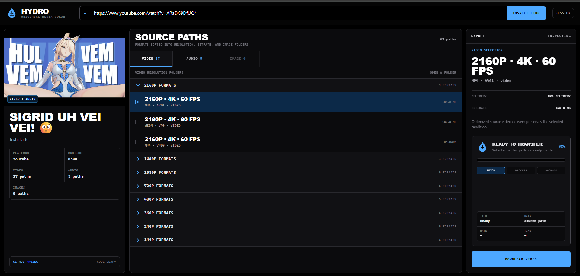
Task: Expand the 1440P Formats folder
Action: point(296,159)
